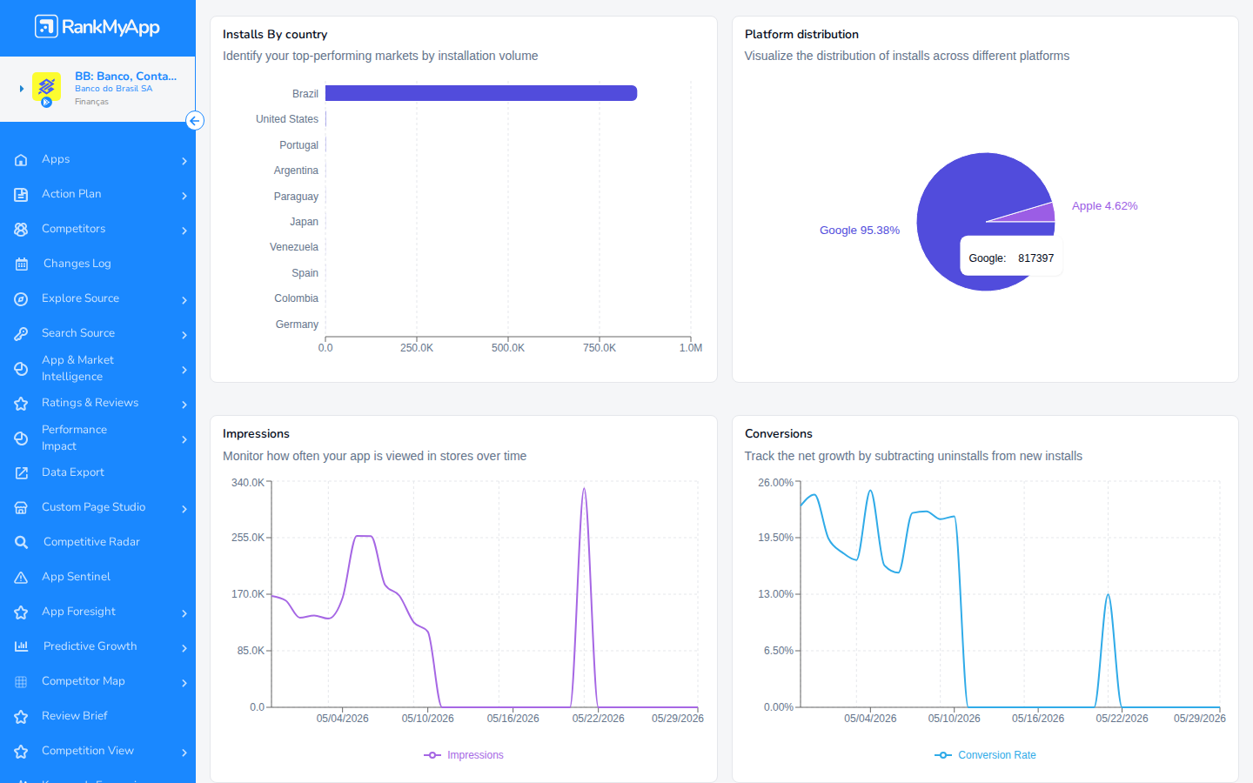Expand the Competitors submenu chevron
The height and width of the screenshot is (783, 1253).
tap(184, 231)
